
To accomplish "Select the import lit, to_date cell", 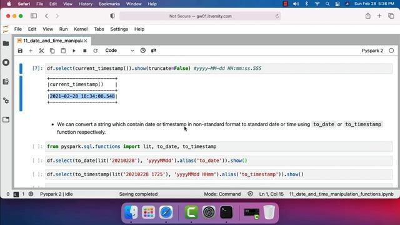I will click(219, 147).
